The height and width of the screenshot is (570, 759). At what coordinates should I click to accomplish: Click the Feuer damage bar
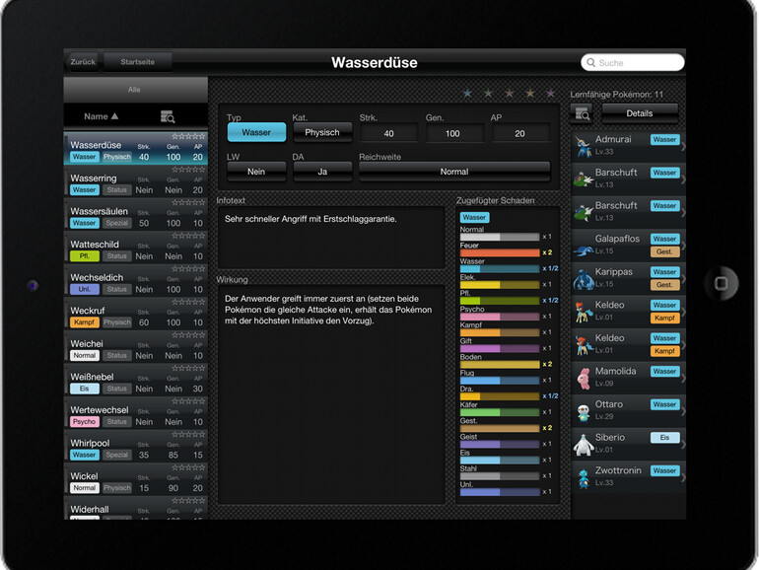click(500, 252)
